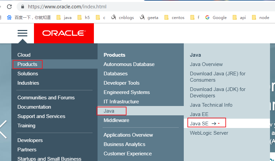Open the Training menu entry
Screen dimensions: 275x161
coord(26,126)
